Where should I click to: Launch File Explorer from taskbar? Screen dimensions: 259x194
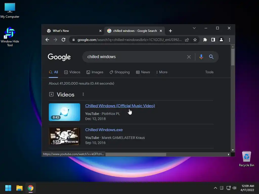coord(19,188)
